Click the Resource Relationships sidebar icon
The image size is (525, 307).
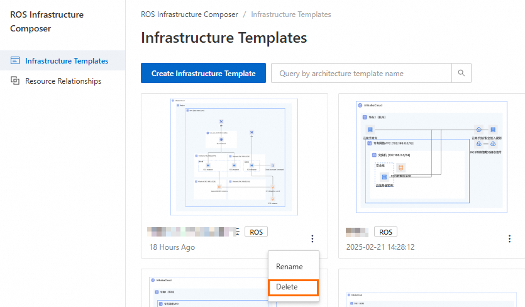click(x=15, y=81)
